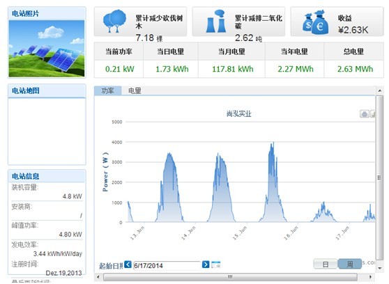Click the 电站照片 panel header
This screenshot has height=284, width=389.
[x=47, y=14]
